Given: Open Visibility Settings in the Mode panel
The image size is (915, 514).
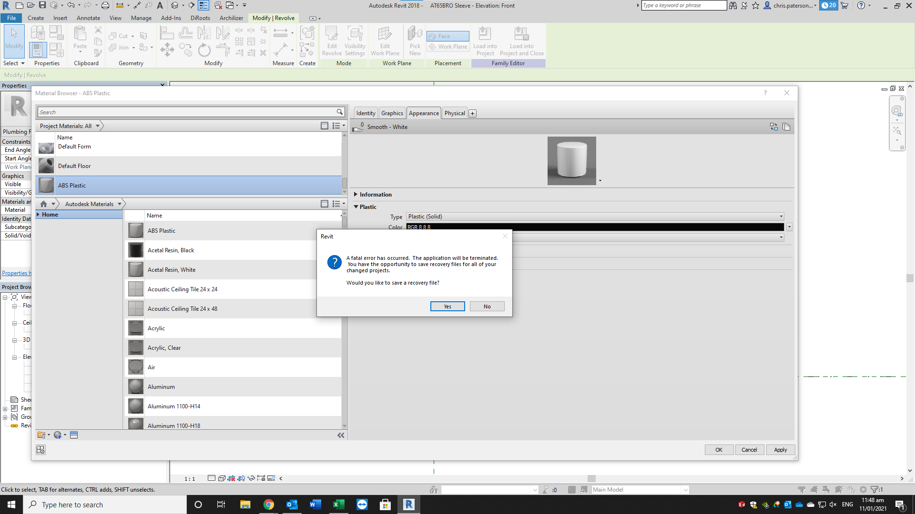Looking at the screenshot, I should pyautogui.click(x=355, y=41).
